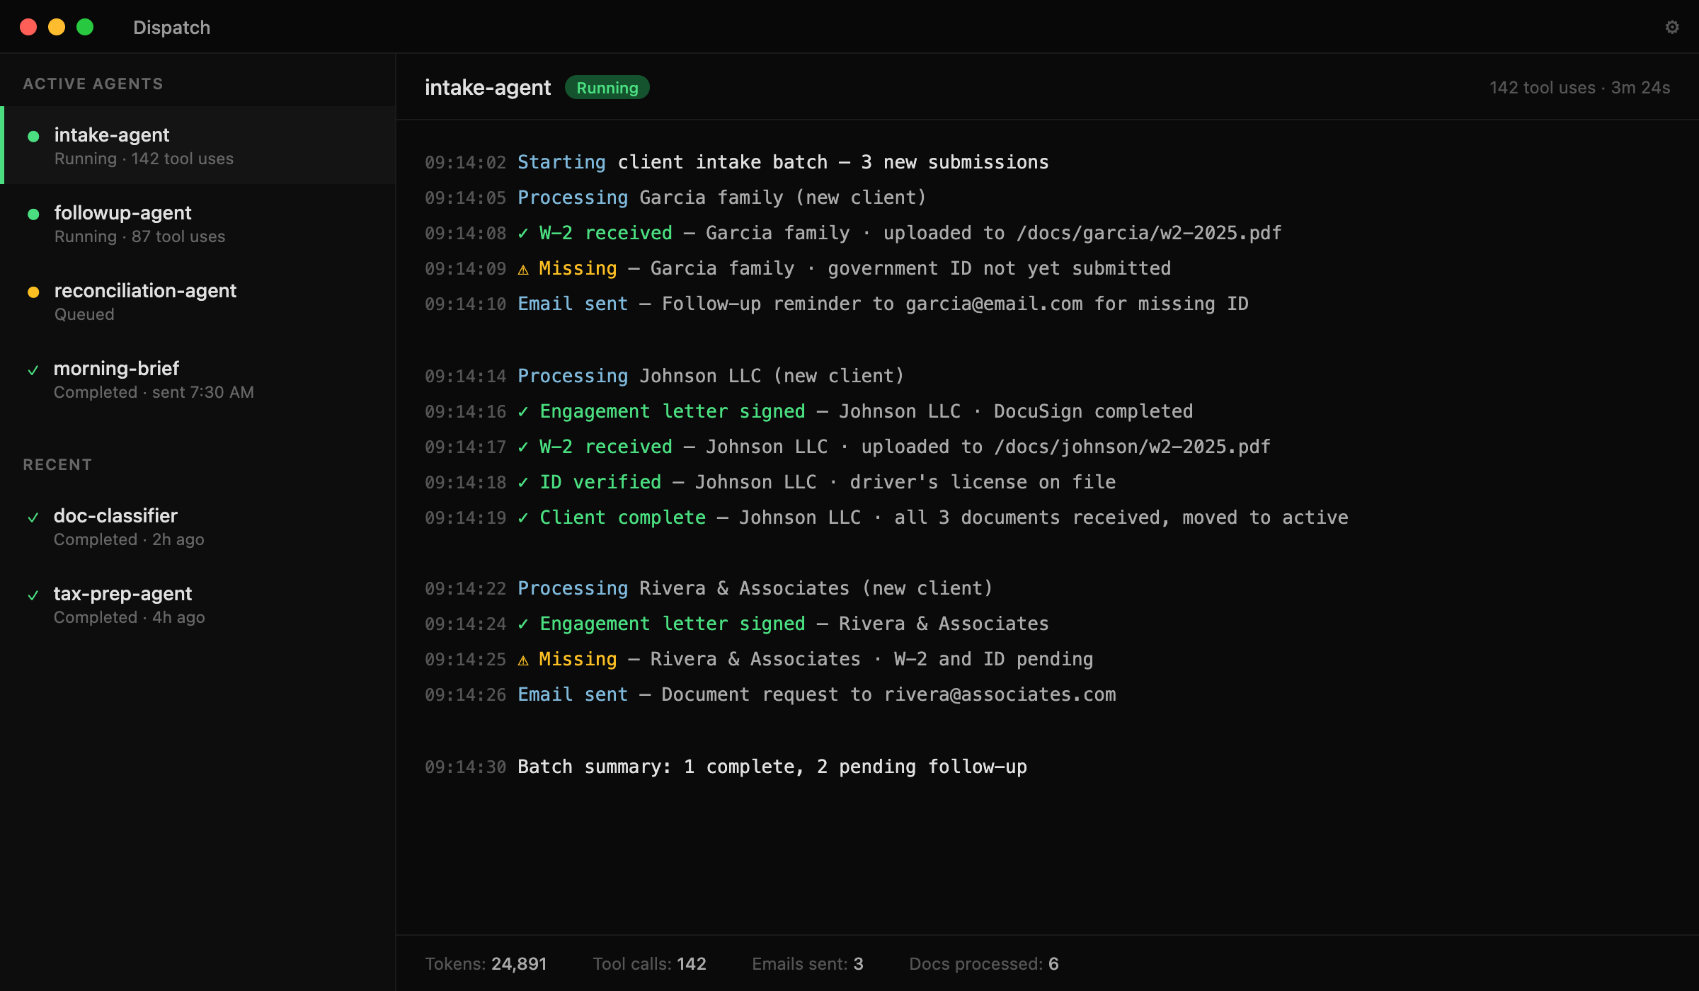Click the checkmark on Garcia W-2 received line

coord(523,233)
